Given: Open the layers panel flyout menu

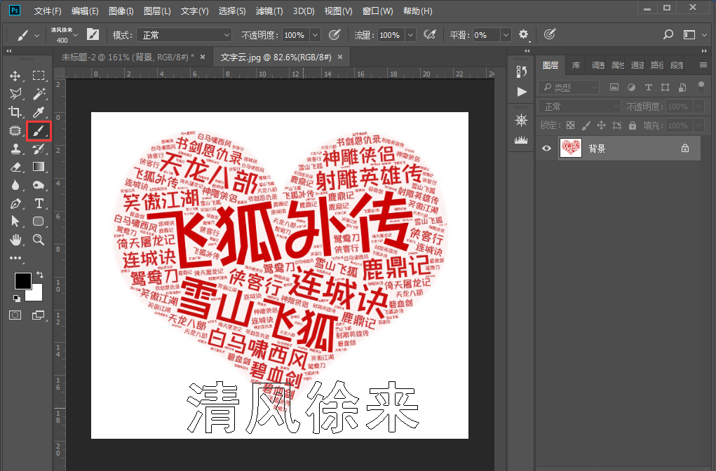Looking at the screenshot, I should pyautogui.click(x=703, y=65).
